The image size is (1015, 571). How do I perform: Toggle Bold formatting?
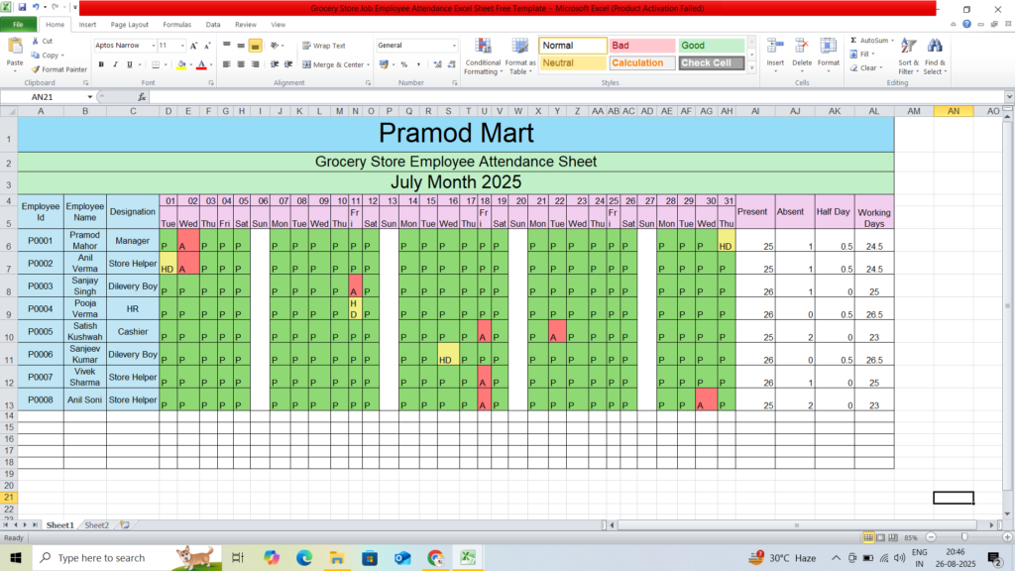tap(101, 64)
